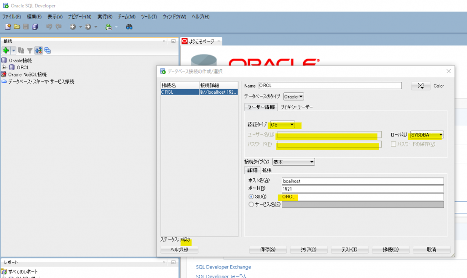Viewport: 467px width, 278px height.
Task: Click the New file toolbar icon
Action: point(8,27)
